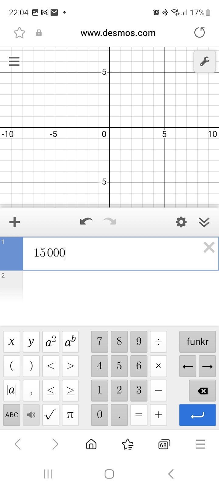Toggle keyboard sound speaker key
The width and height of the screenshot is (219, 488).
coord(31,415)
